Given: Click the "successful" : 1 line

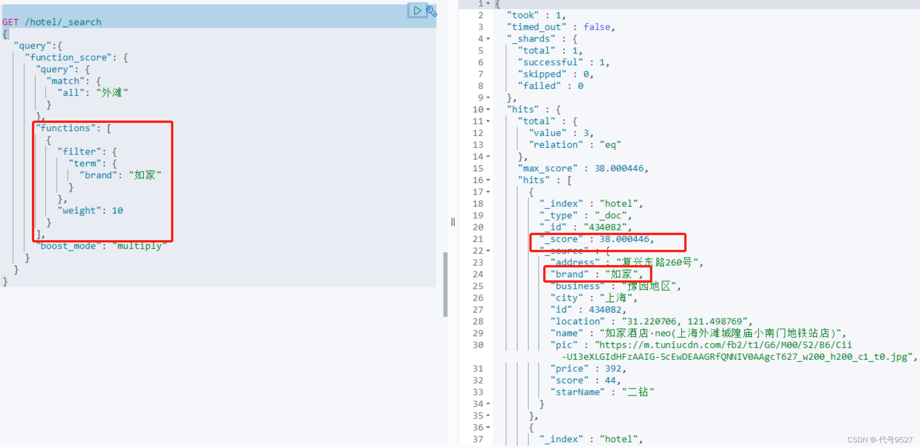Looking at the screenshot, I should pos(564,62).
